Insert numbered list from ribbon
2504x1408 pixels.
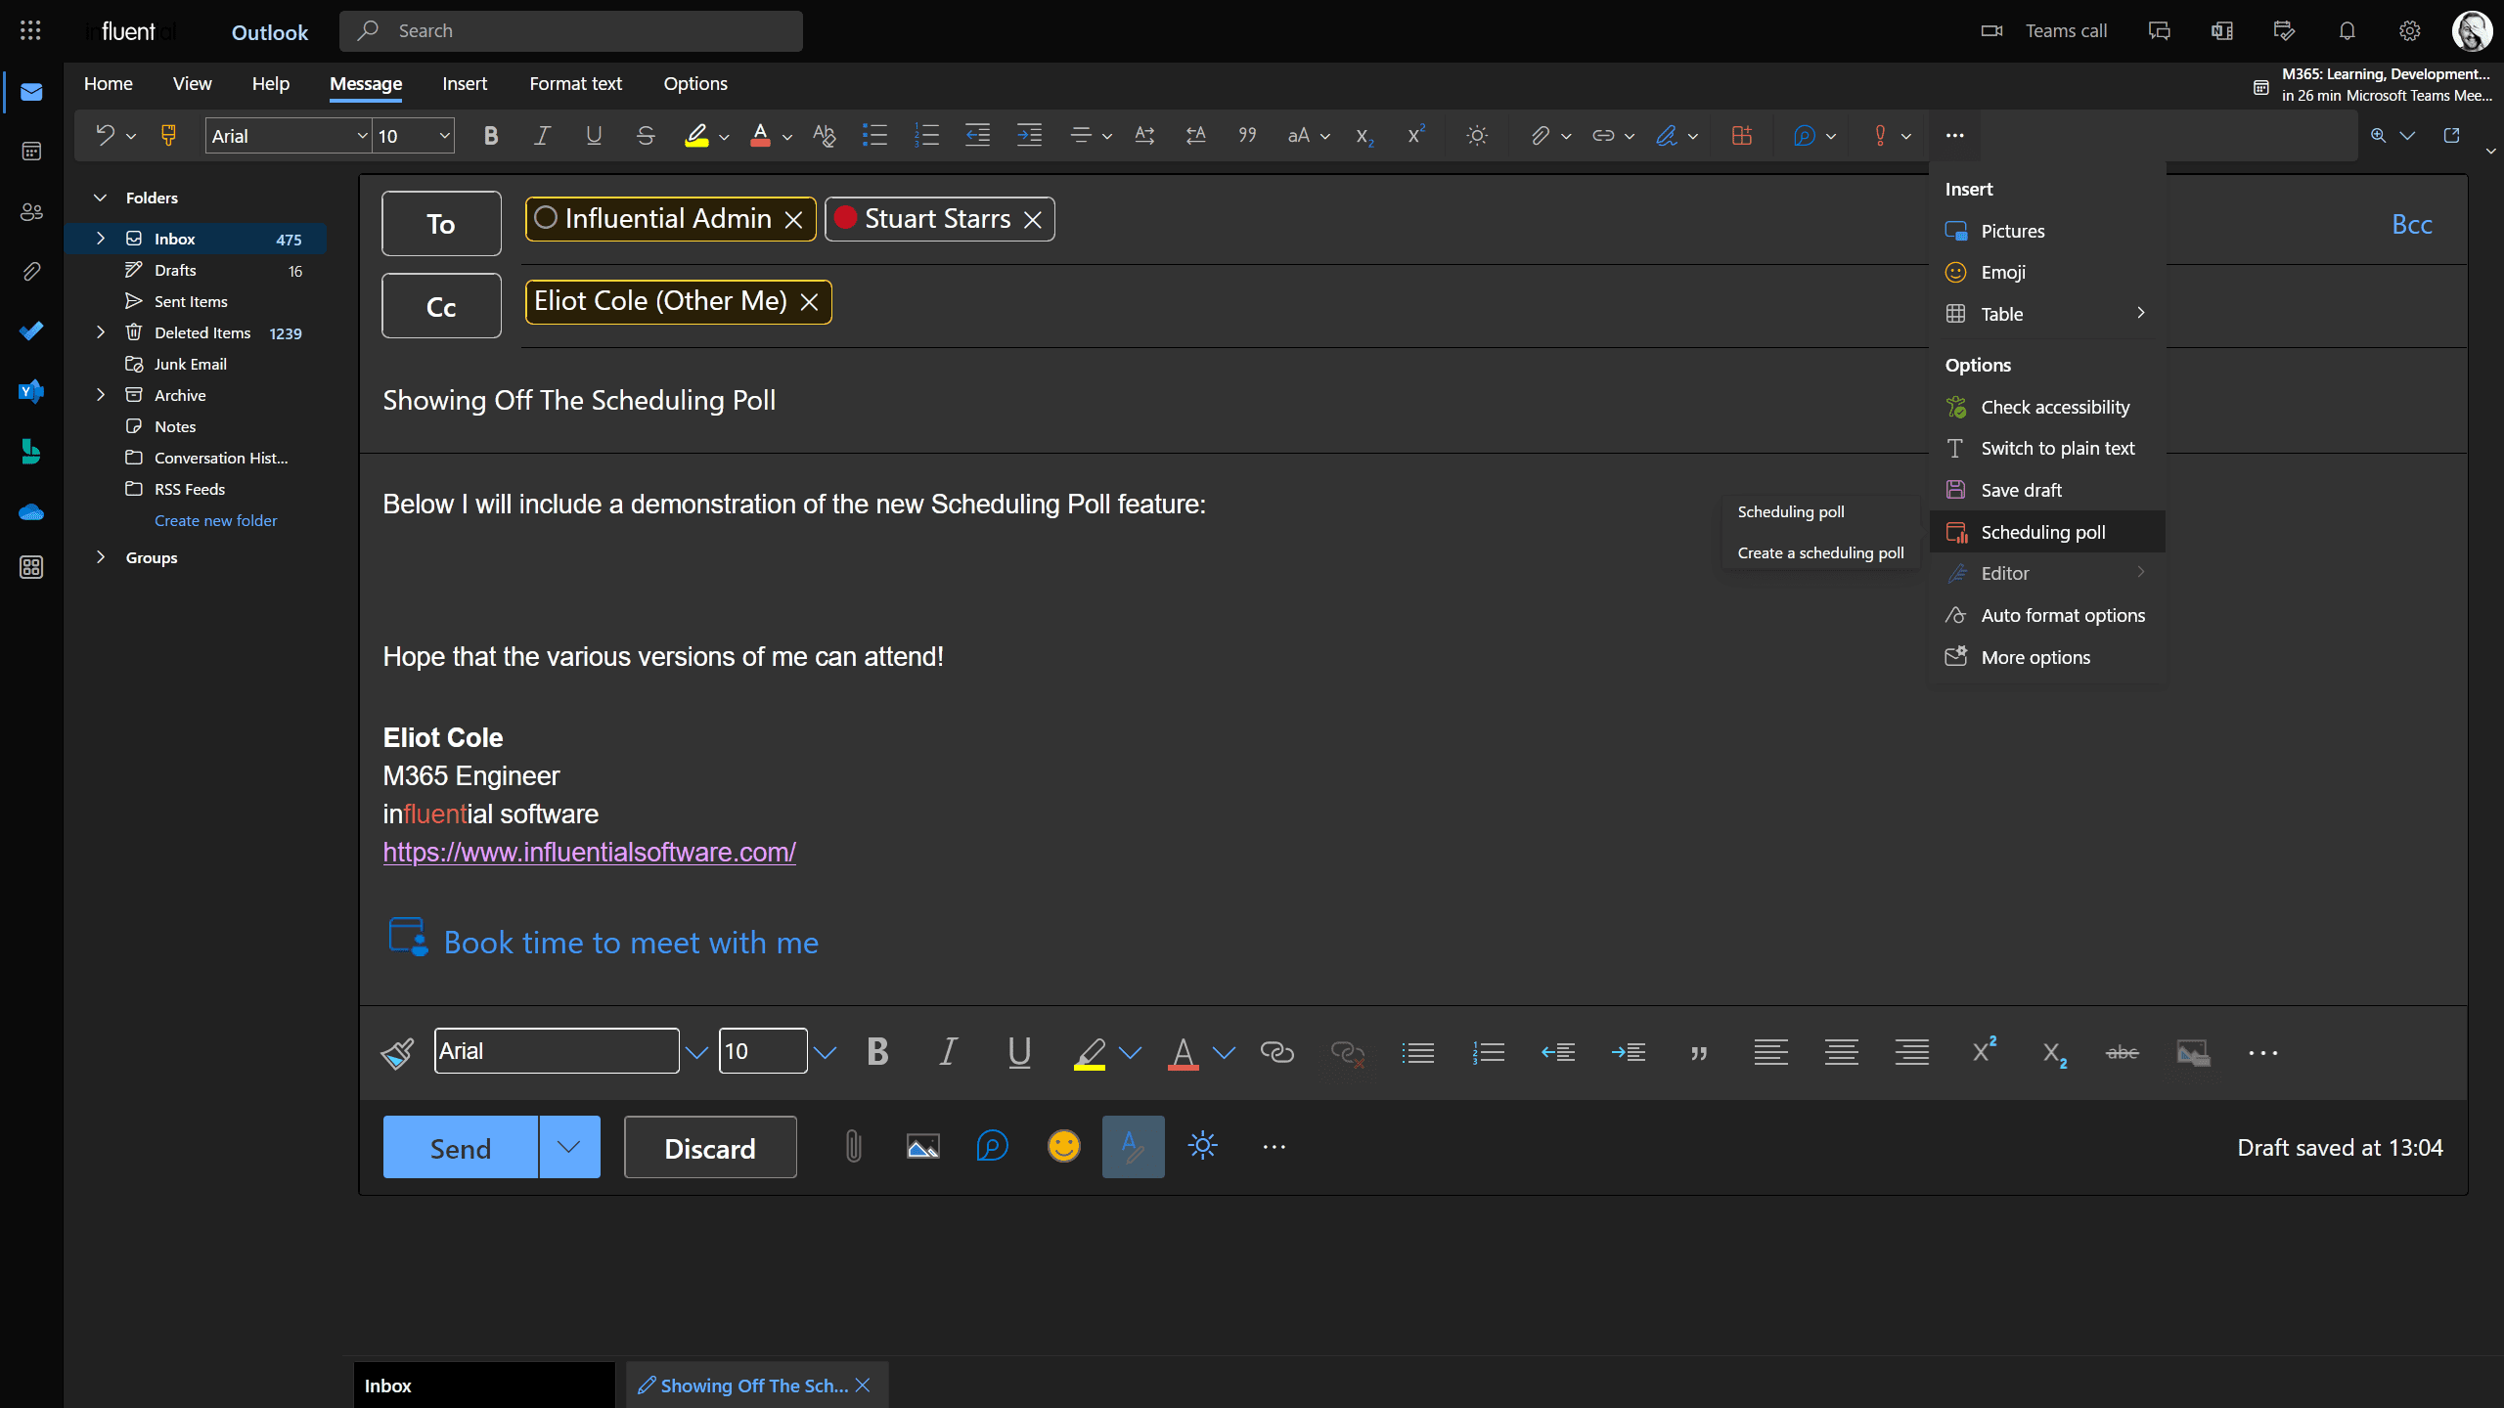(926, 135)
